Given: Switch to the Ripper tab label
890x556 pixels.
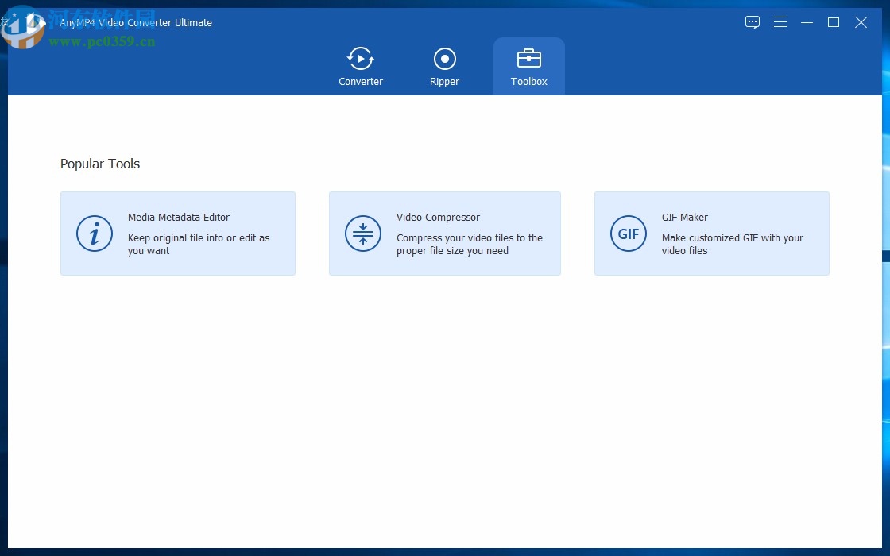Looking at the screenshot, I should pyautogui.click(x=444, y=82).
